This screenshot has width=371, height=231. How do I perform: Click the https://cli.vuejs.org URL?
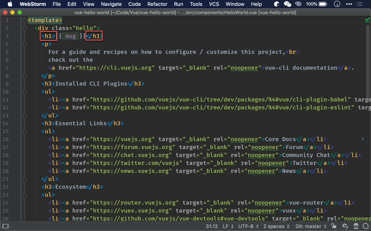[115, 67]
